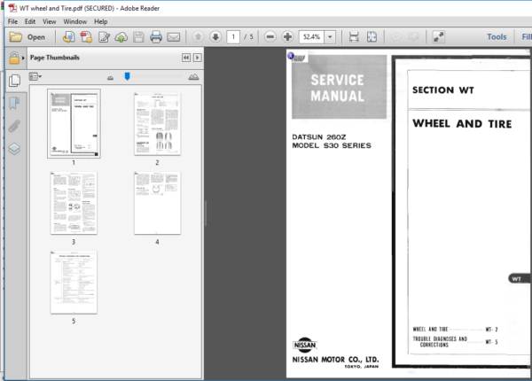Screen dimensions: 532x381
Task: Open the thumbnail options menu dropdown
Action: tap(35, 76)
